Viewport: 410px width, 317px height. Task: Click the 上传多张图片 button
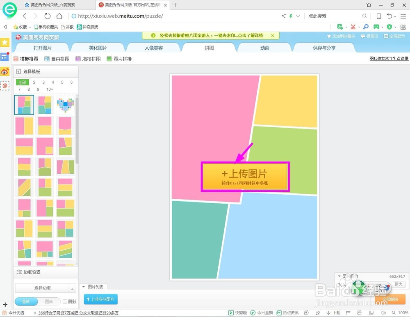click(101, 299)
